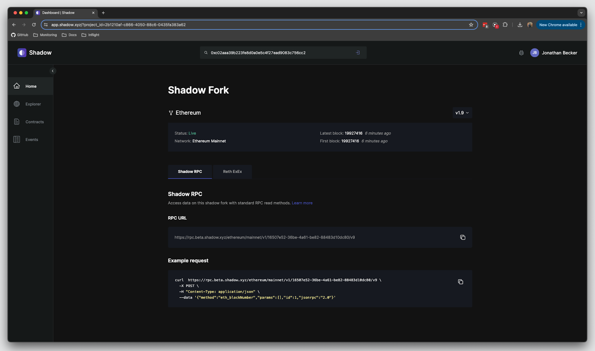
Task: Open the red extension icon
Action: 485,25
